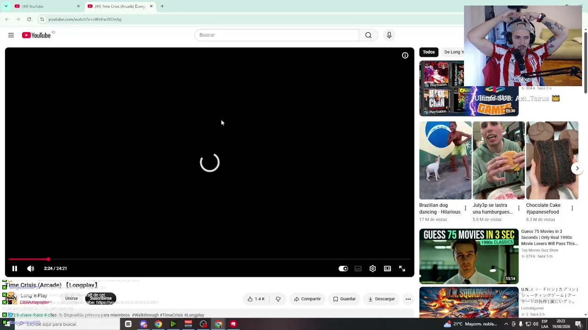Reload the page
The height and width of the screenshot is (330, 588).
(29, 19)
